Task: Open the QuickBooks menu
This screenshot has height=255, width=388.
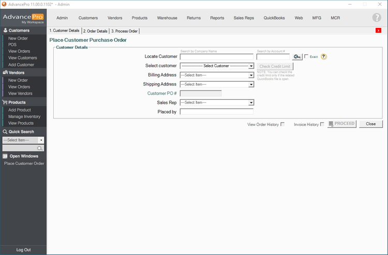Action: click(274, 18)
